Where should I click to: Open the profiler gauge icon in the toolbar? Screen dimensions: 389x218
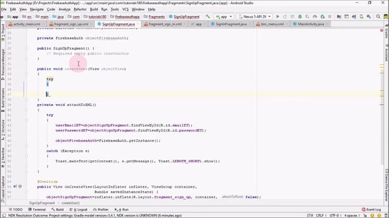[315, 16]
